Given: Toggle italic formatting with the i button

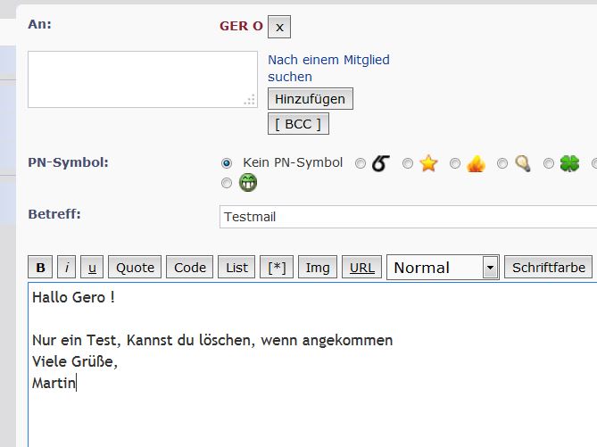Looking at the screenshot, I should (67, 268).
